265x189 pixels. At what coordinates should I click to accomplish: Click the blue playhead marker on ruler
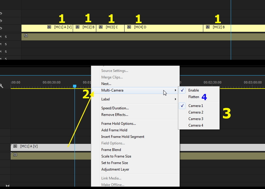[75, 86]
